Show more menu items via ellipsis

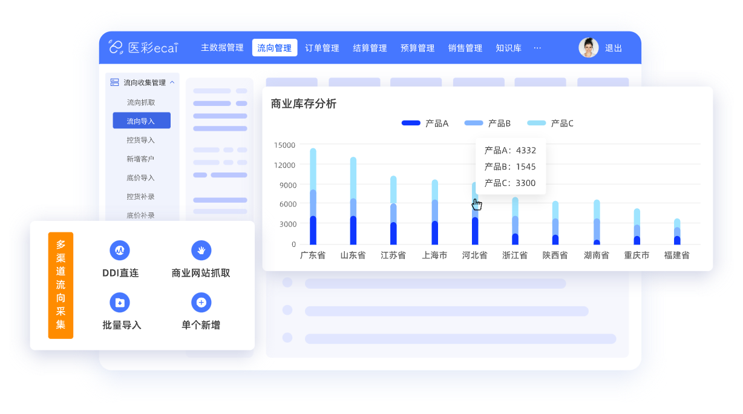tap(537, 48)
